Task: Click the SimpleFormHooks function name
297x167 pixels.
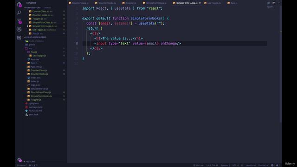Action: click(x=145, y=19)
